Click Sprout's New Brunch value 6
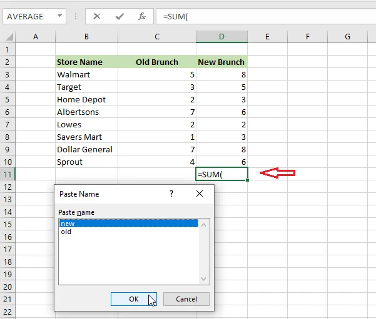This screenshot has width=376, height=319. 221,162
